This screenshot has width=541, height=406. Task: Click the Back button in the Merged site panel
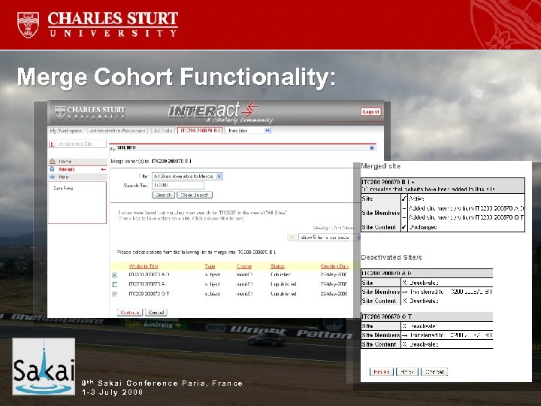tap(407, 372)
